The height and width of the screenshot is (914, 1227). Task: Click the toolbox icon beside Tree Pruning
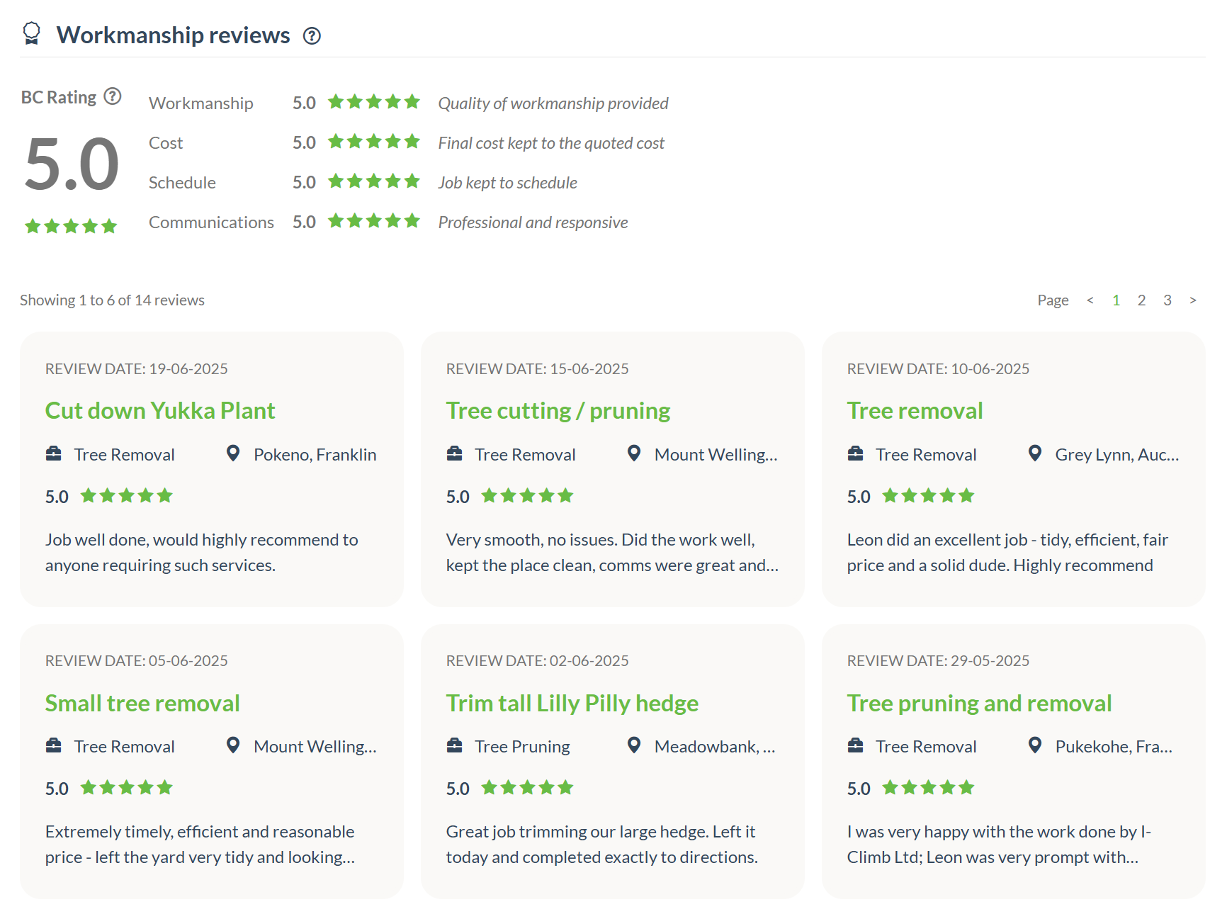[x=455, y=745]
